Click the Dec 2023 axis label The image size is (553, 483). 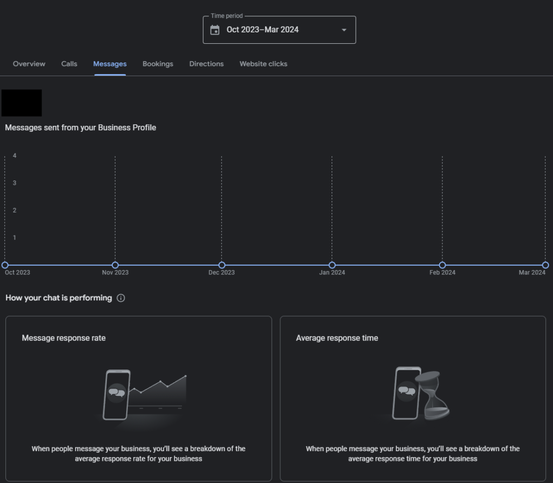(221, 272)
